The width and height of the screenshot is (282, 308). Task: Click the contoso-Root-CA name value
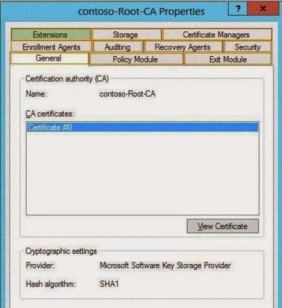[128, 94]
